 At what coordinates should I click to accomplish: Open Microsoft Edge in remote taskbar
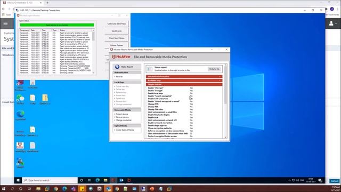pyautogui.click(x=98, y=180)
